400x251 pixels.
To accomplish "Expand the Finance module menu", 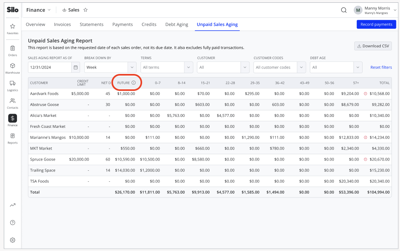I will (x=38, y=10).
